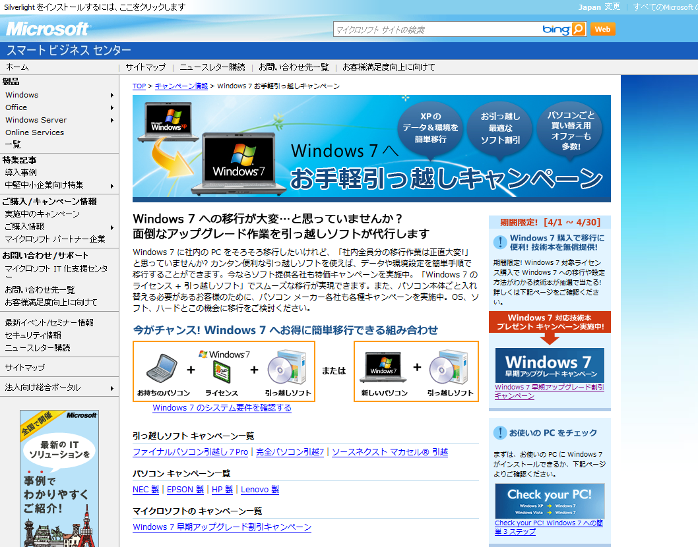Viewport: 698px width, 547px height.
Task: Select マイクロソフト IT 化支援センター in the sidebar
Action: 56,272
